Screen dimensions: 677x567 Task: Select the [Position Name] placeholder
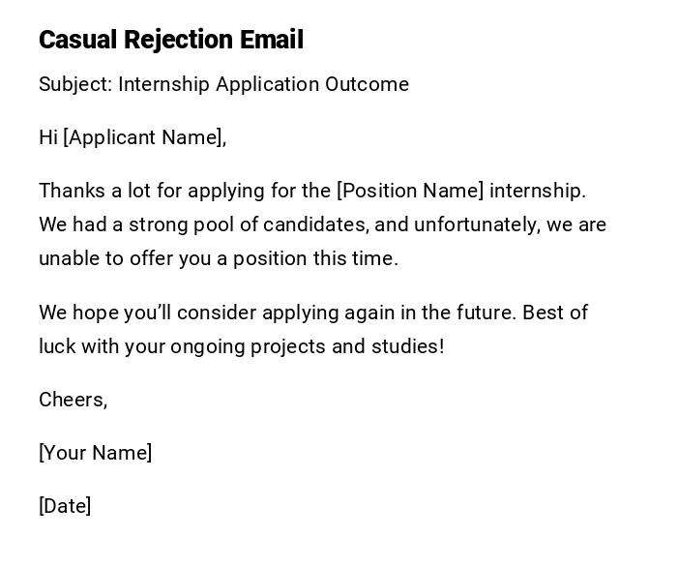tap(410, 191)
